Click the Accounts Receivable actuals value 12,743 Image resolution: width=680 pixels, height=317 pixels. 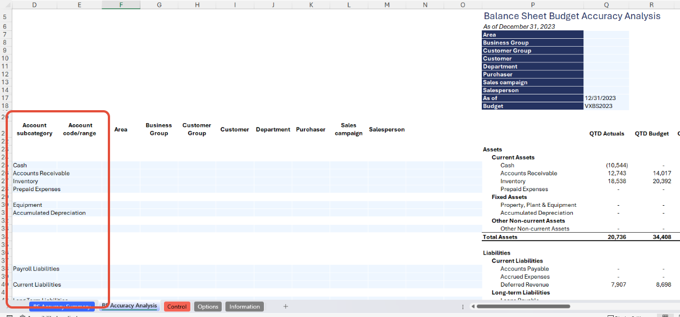[x=618, y=173]
